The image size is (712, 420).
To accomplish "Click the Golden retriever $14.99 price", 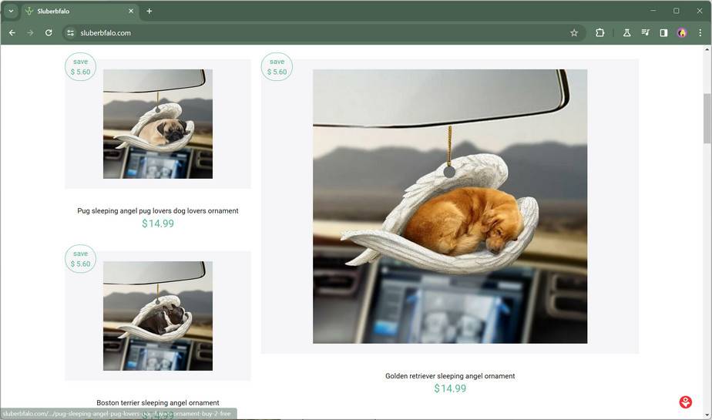I will (x=450, y=388).
